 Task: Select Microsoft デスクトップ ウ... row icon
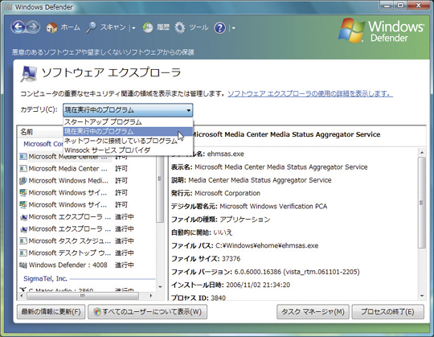click(x=23, y=253)
